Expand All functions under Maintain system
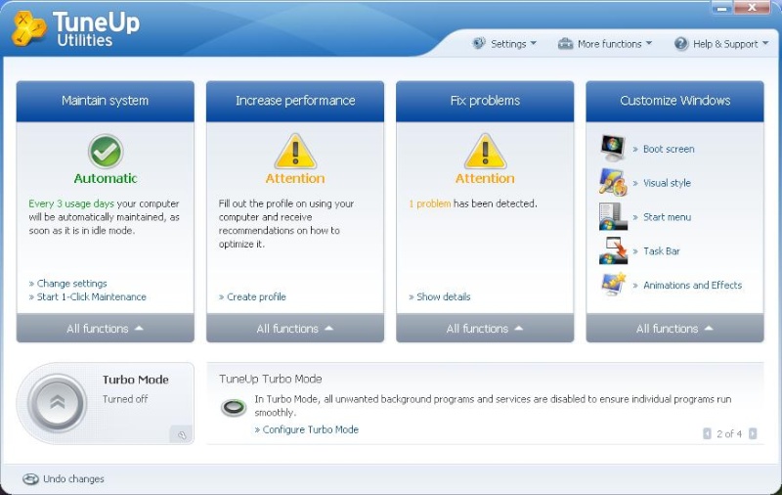The width and height of the screenshot is (782, 495). click(x=106, y=329)
